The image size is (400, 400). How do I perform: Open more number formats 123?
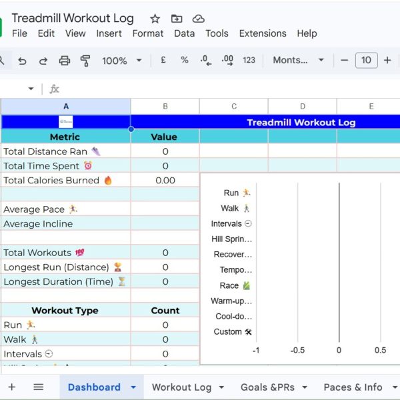point(249,60)
